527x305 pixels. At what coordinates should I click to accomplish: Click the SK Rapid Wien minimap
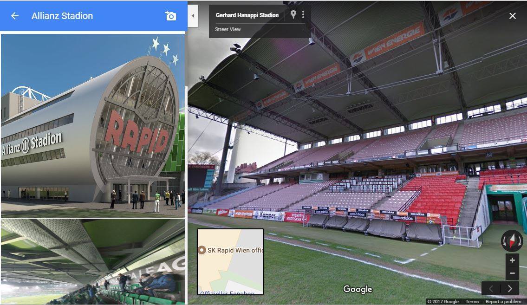coord(230,262)
